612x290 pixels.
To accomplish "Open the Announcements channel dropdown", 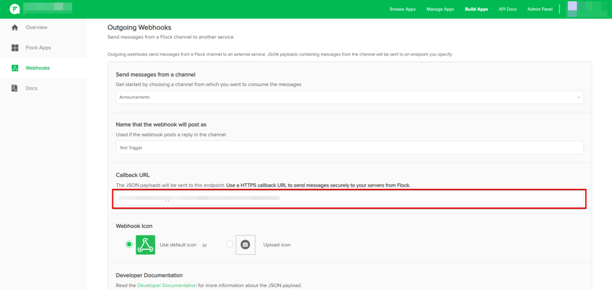I will (349, 97).
